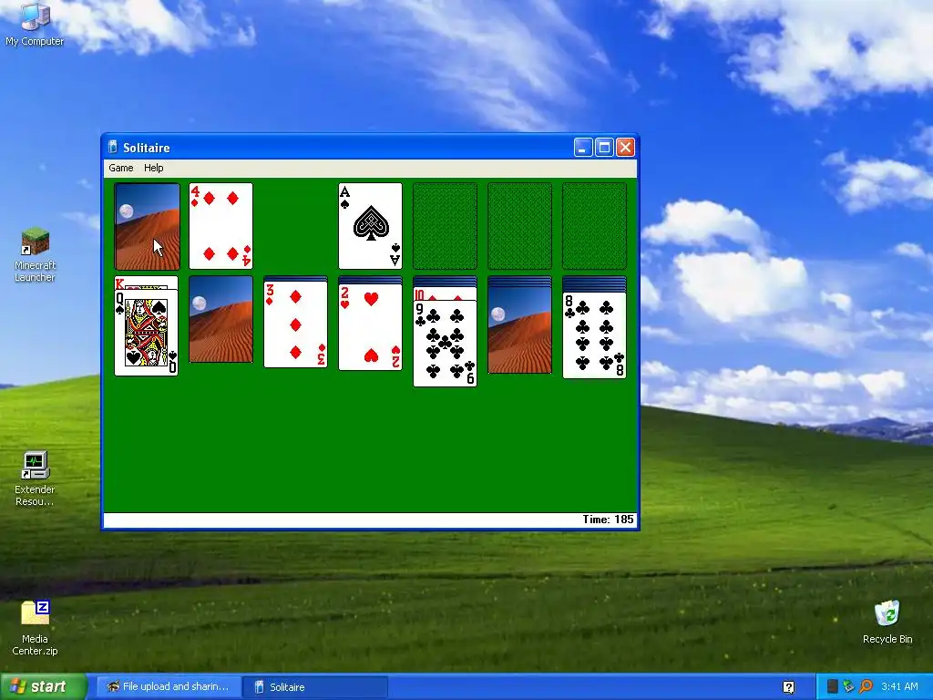Flip the face-down card in second column
The width and height of the screenshot is (933, 700).
coord(220,319)
